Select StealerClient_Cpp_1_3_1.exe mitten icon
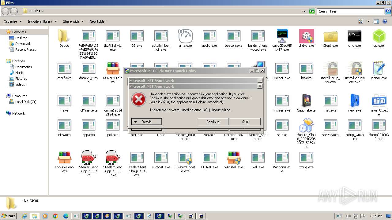The width and height of the screenshot is (392, 220). 113,158
